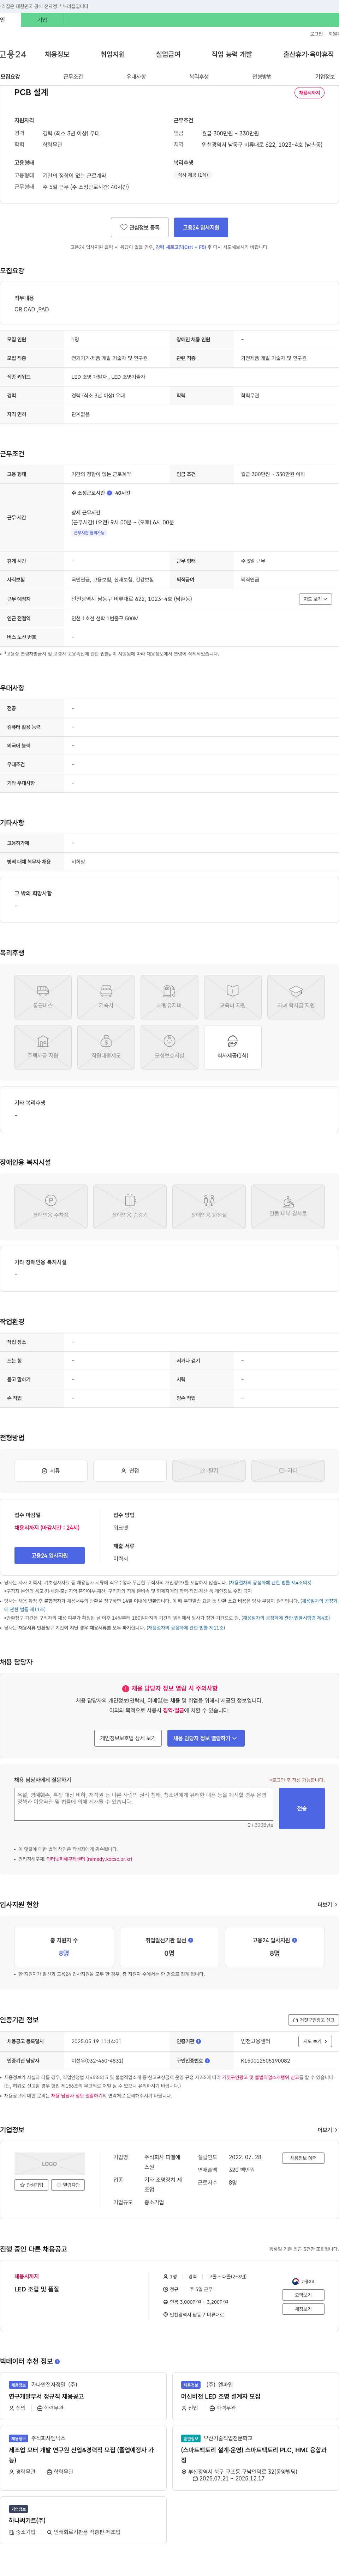The width and height of the screenshot is (339, 2576).
Task: Jump to 복리후생 section tab
Action: coord(199,76)
